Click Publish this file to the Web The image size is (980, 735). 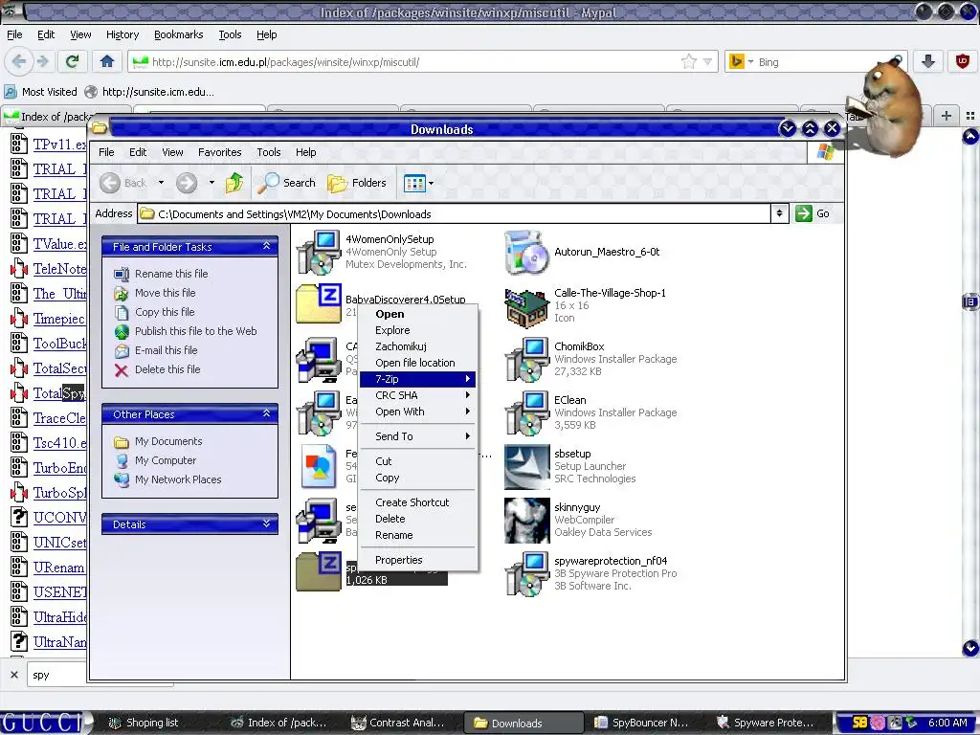click(x=195, y=331)
